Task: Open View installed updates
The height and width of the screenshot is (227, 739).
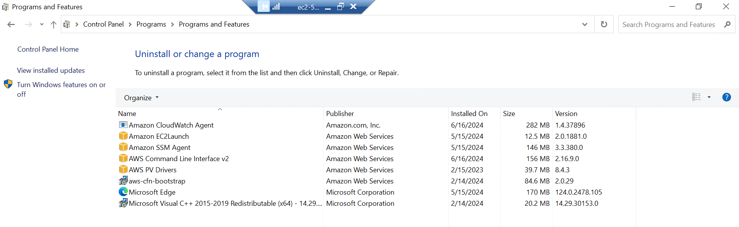Action: [x=51, y=70]
